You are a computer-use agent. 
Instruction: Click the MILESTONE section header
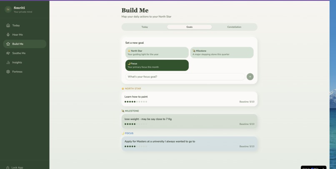[x=130, y=111]
